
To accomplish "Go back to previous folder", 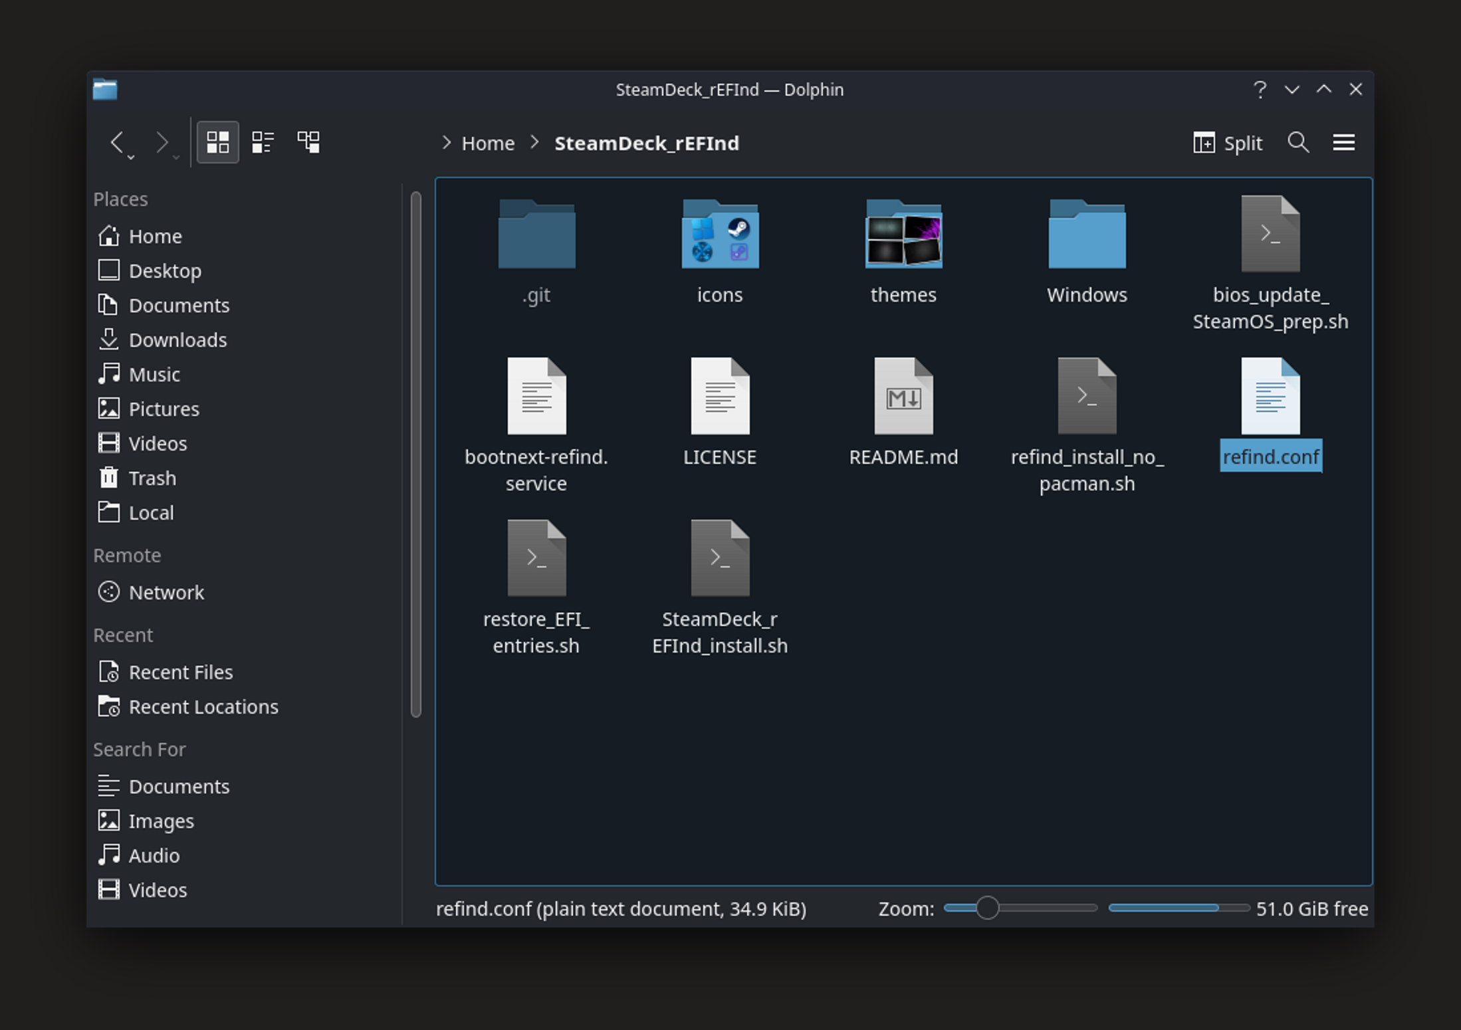I will tap(117, 142).
